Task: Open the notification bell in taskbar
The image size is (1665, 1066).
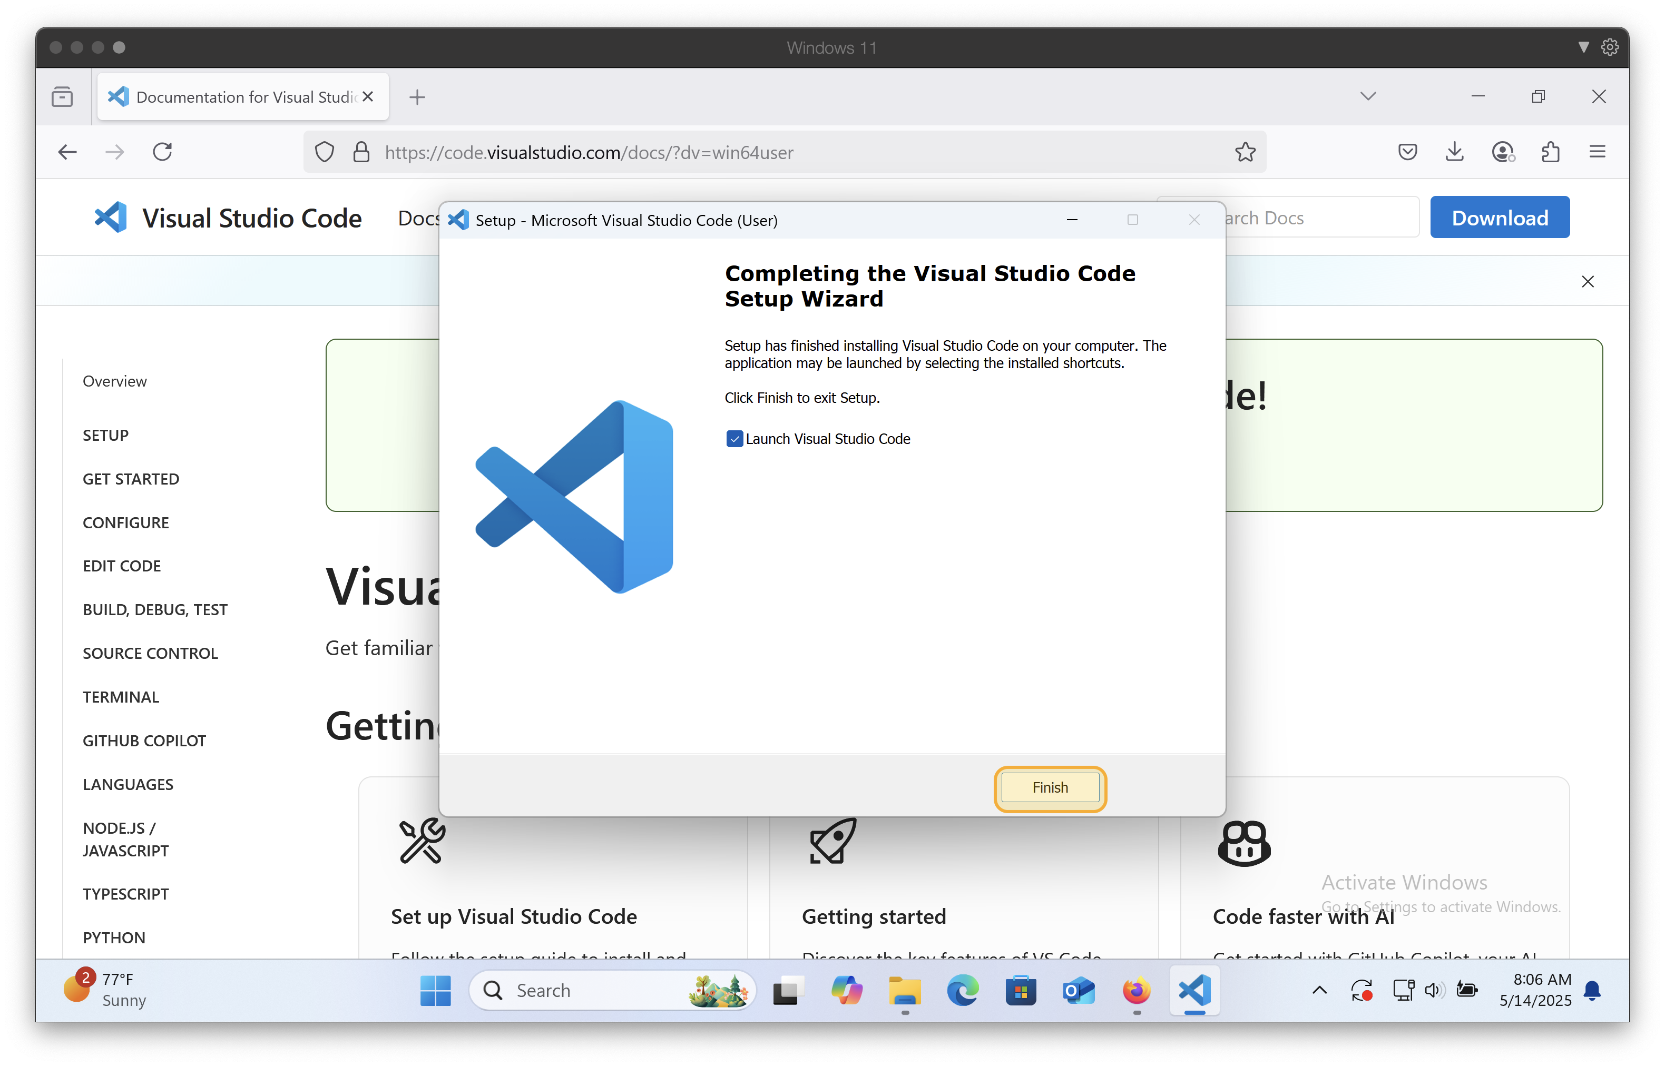Action: point(1592,991)
